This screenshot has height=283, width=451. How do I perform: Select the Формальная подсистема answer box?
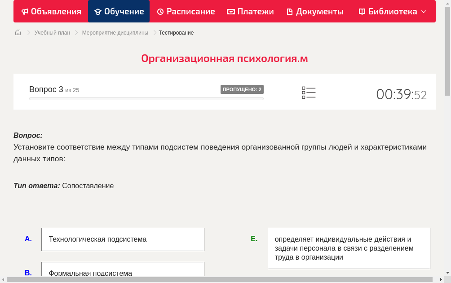123,272
